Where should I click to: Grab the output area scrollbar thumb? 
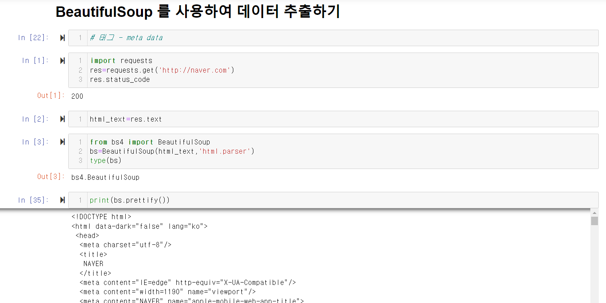(594, 221)
